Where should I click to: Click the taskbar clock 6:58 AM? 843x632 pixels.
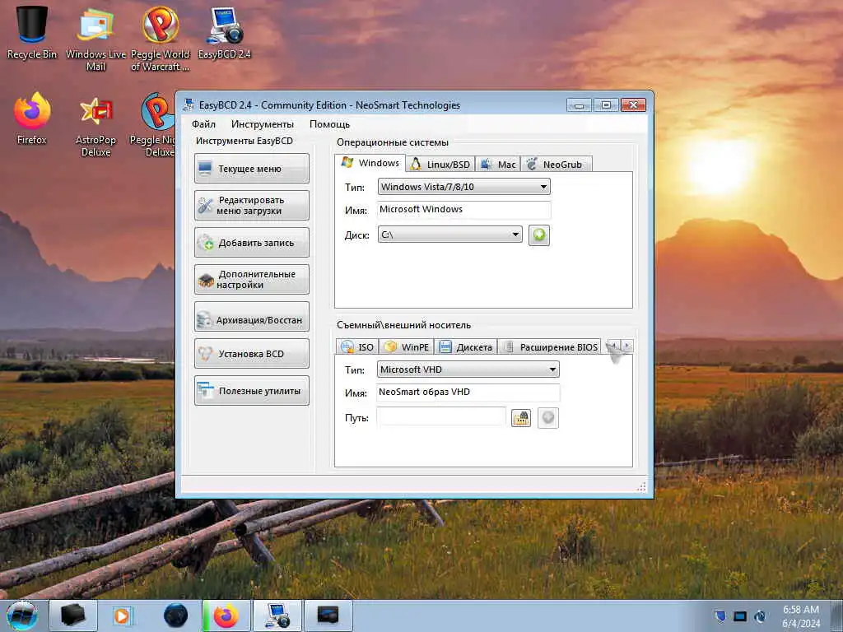[801, 616]
